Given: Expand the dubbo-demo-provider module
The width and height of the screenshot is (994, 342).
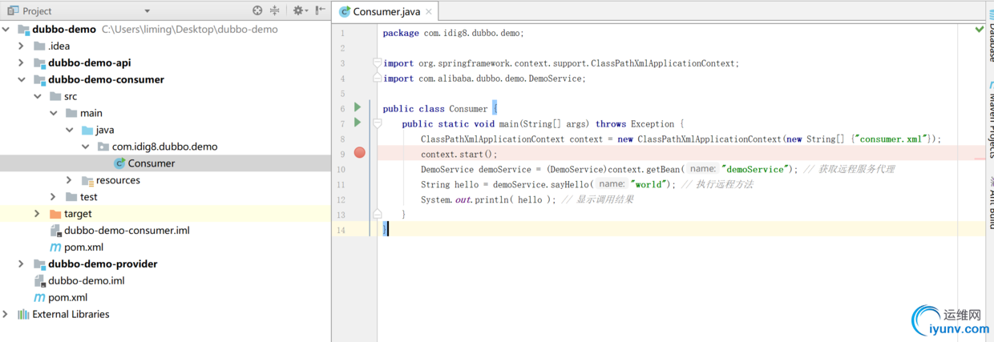Looking at the screenshot, I should (x=22, y=264).
